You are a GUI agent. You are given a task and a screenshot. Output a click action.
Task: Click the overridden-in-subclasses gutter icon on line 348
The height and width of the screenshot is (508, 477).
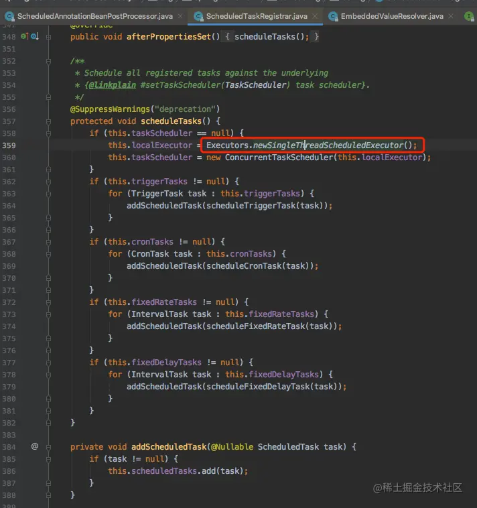[x=35, y=36]
